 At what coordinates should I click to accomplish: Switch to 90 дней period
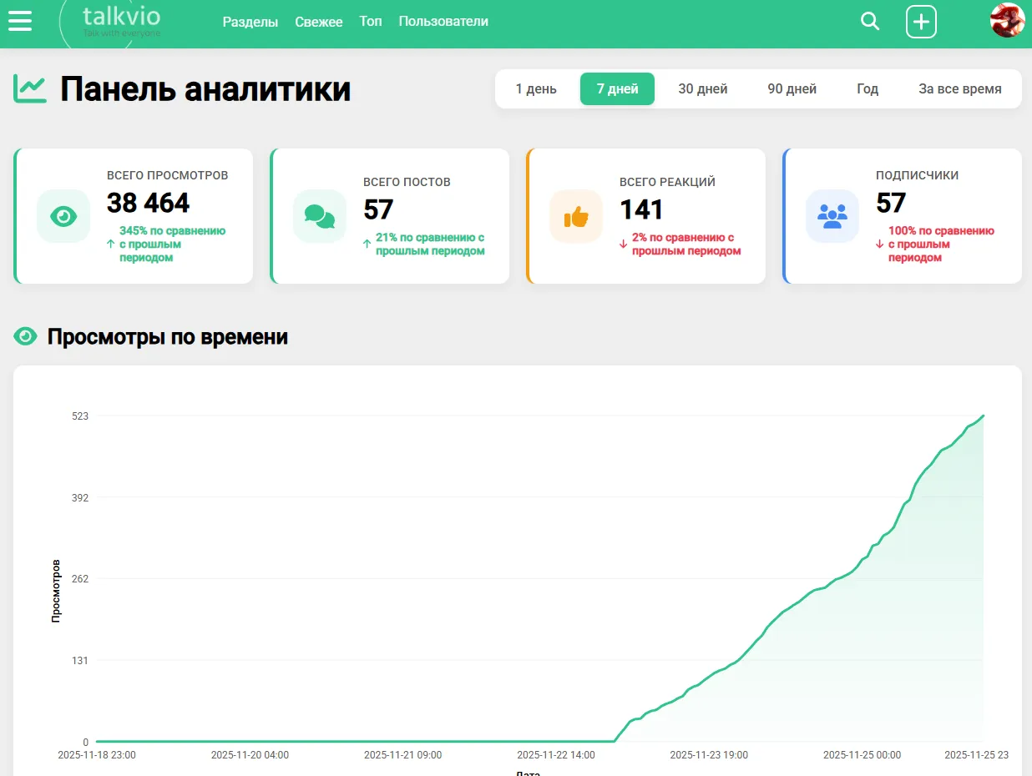click(792, 89)
